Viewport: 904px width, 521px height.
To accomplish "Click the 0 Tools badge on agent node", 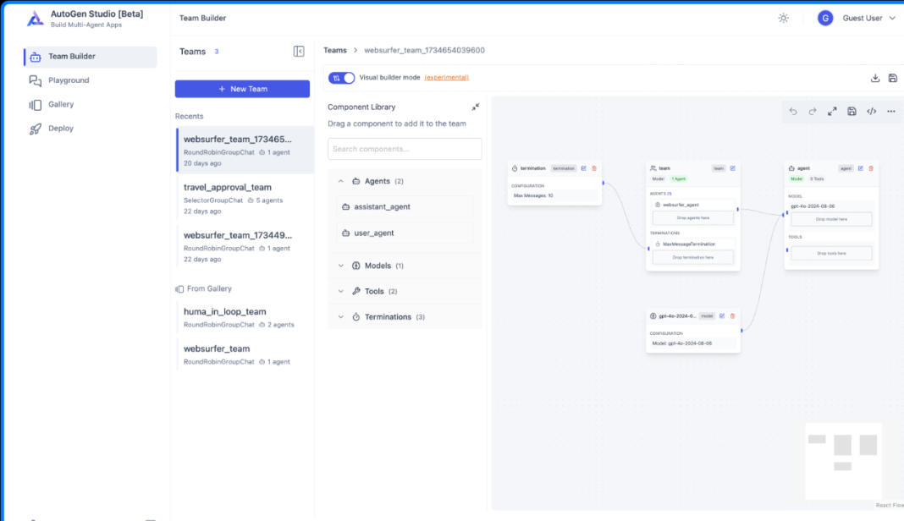I will click(817, 178).
